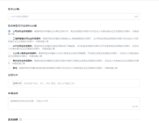Collapse the 签名说明 section icon

[x=20, y=119]
